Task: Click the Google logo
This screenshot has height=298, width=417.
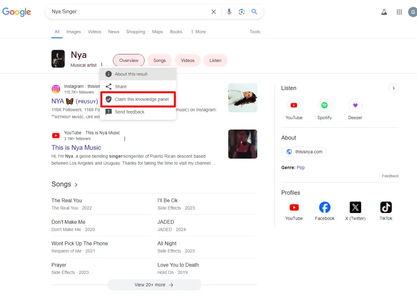Action: (x=16, y=12)
